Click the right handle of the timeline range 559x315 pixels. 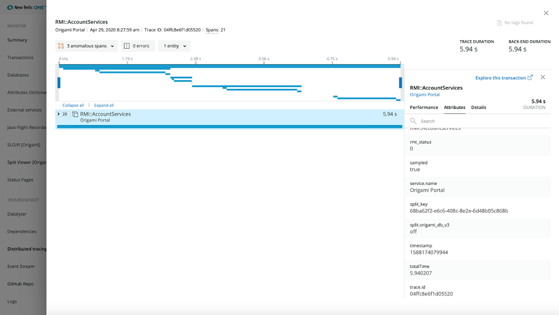pyautogui.click(x=401, y=82)
